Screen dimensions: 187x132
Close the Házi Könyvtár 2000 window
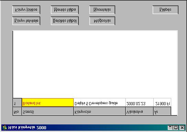(182, 128)
